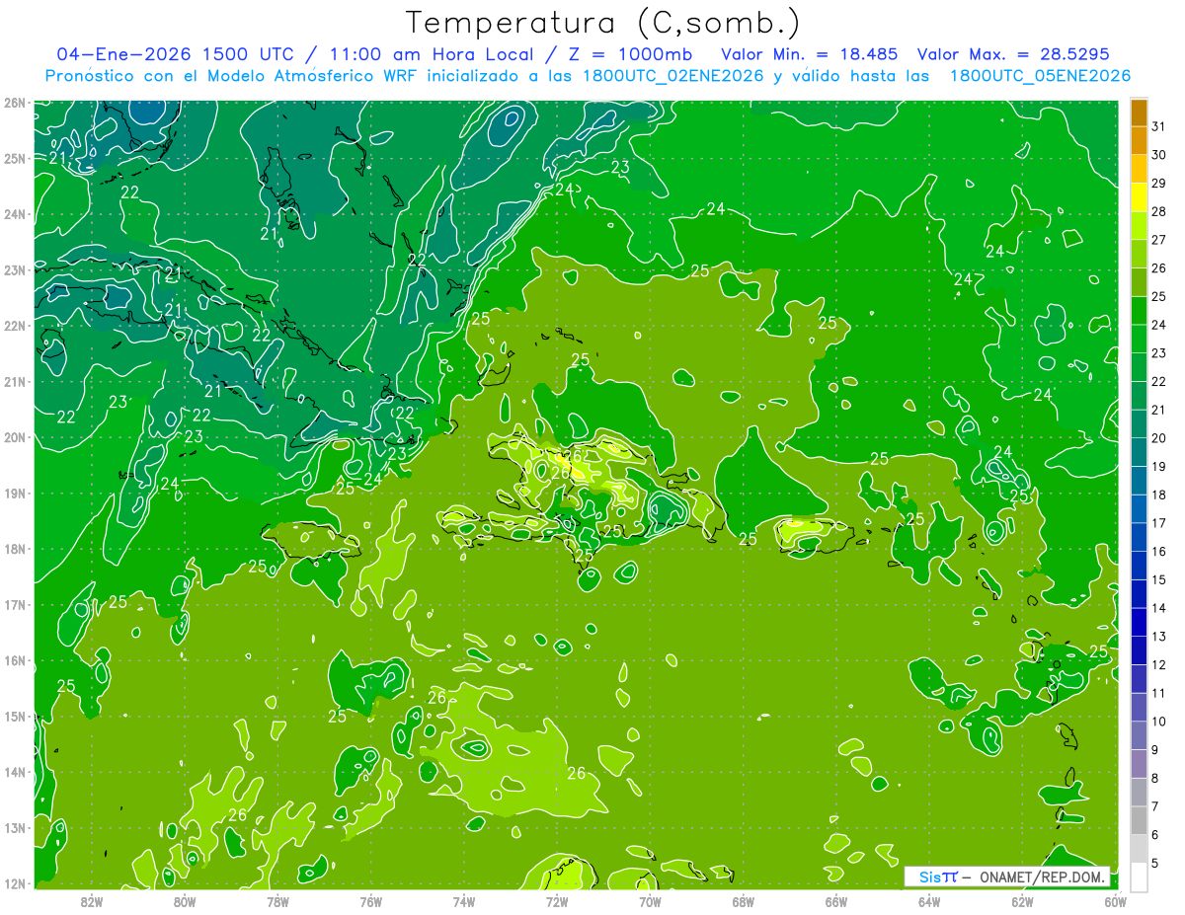Viewport: 1185px width, 915px height.
Task: Click the 76W longitude axis label
Action: pyautogui.click(x=370, y=902)
